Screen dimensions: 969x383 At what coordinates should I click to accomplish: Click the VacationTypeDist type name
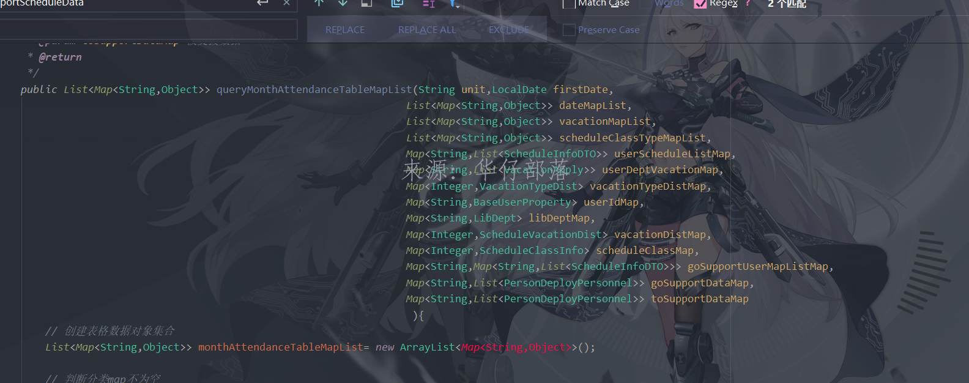(x=529, y=186)
